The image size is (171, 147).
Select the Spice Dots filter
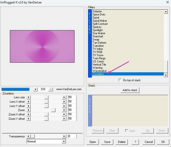click(99, 14)
